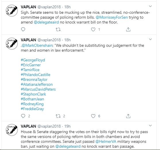Share the @MarkObenshain quote tweet
This screenshot has height=150, width=160.
click(128, 116)
